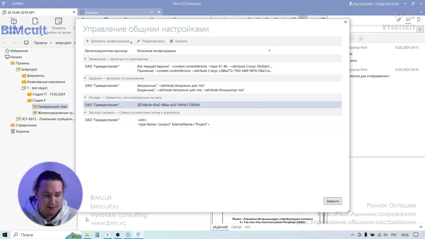Click Добавить конфигурацию button

pos(109,41)
